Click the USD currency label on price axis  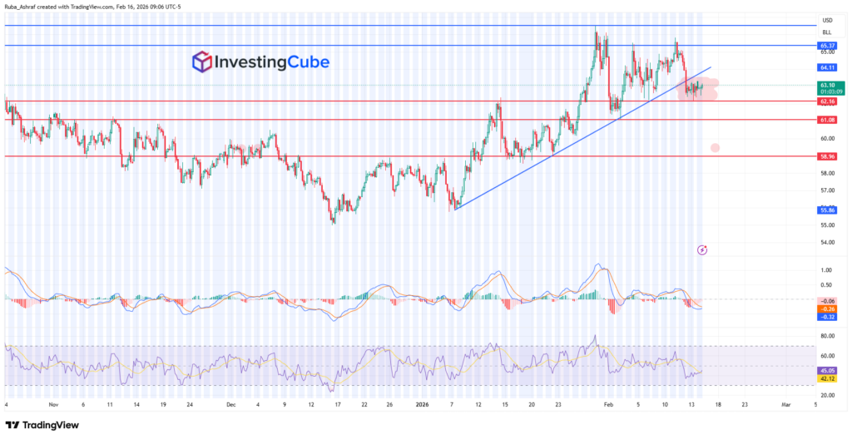click(827, 20)
